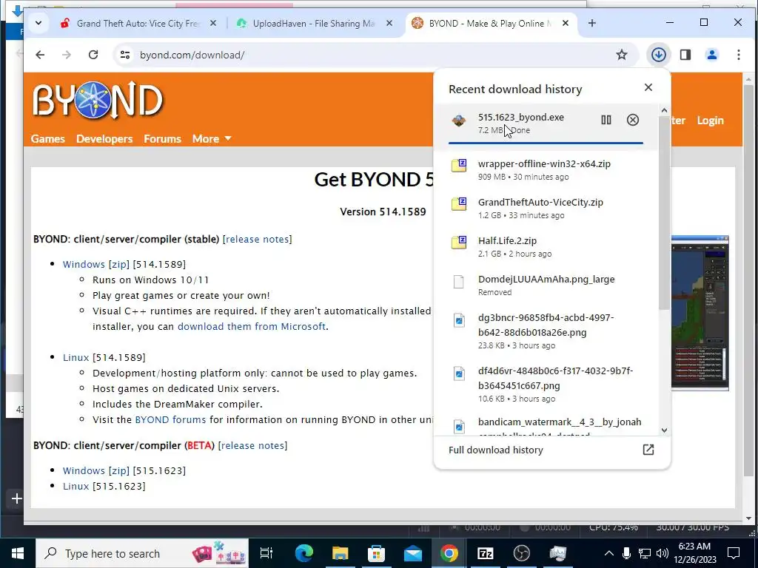758x568 pixels.
Task: Close the Grand Theft Auto tab
Action: [212, 23]
